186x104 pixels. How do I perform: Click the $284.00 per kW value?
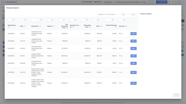99,56
